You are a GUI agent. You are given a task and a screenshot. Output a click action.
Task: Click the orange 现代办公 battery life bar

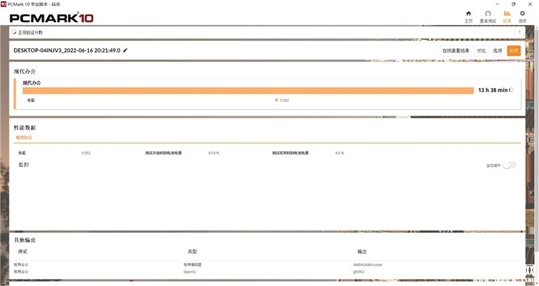[x=248, y=91]
